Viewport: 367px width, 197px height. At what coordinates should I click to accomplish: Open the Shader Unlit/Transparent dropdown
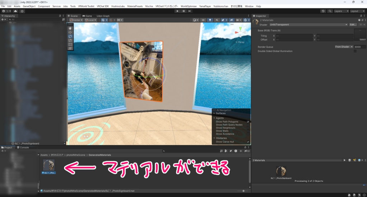309,25
